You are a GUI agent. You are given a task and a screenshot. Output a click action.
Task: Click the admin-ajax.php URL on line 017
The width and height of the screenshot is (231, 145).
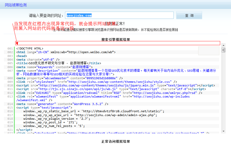[116, 115]
